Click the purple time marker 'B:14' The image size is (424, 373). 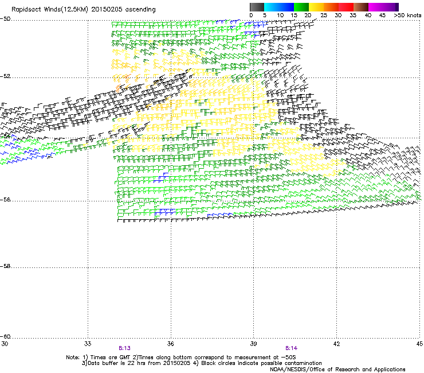[291, 348]
